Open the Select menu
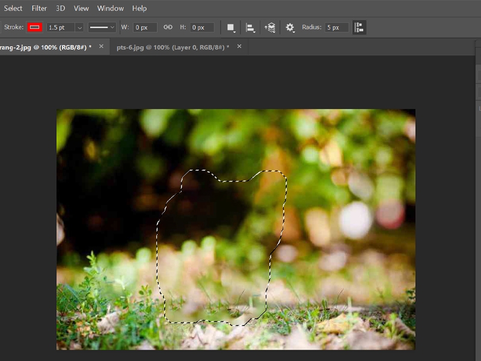 (x=13, y=8)
